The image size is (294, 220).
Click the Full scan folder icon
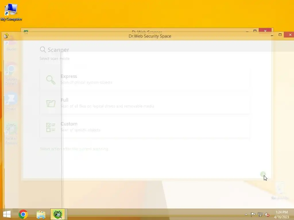[51, 103]
